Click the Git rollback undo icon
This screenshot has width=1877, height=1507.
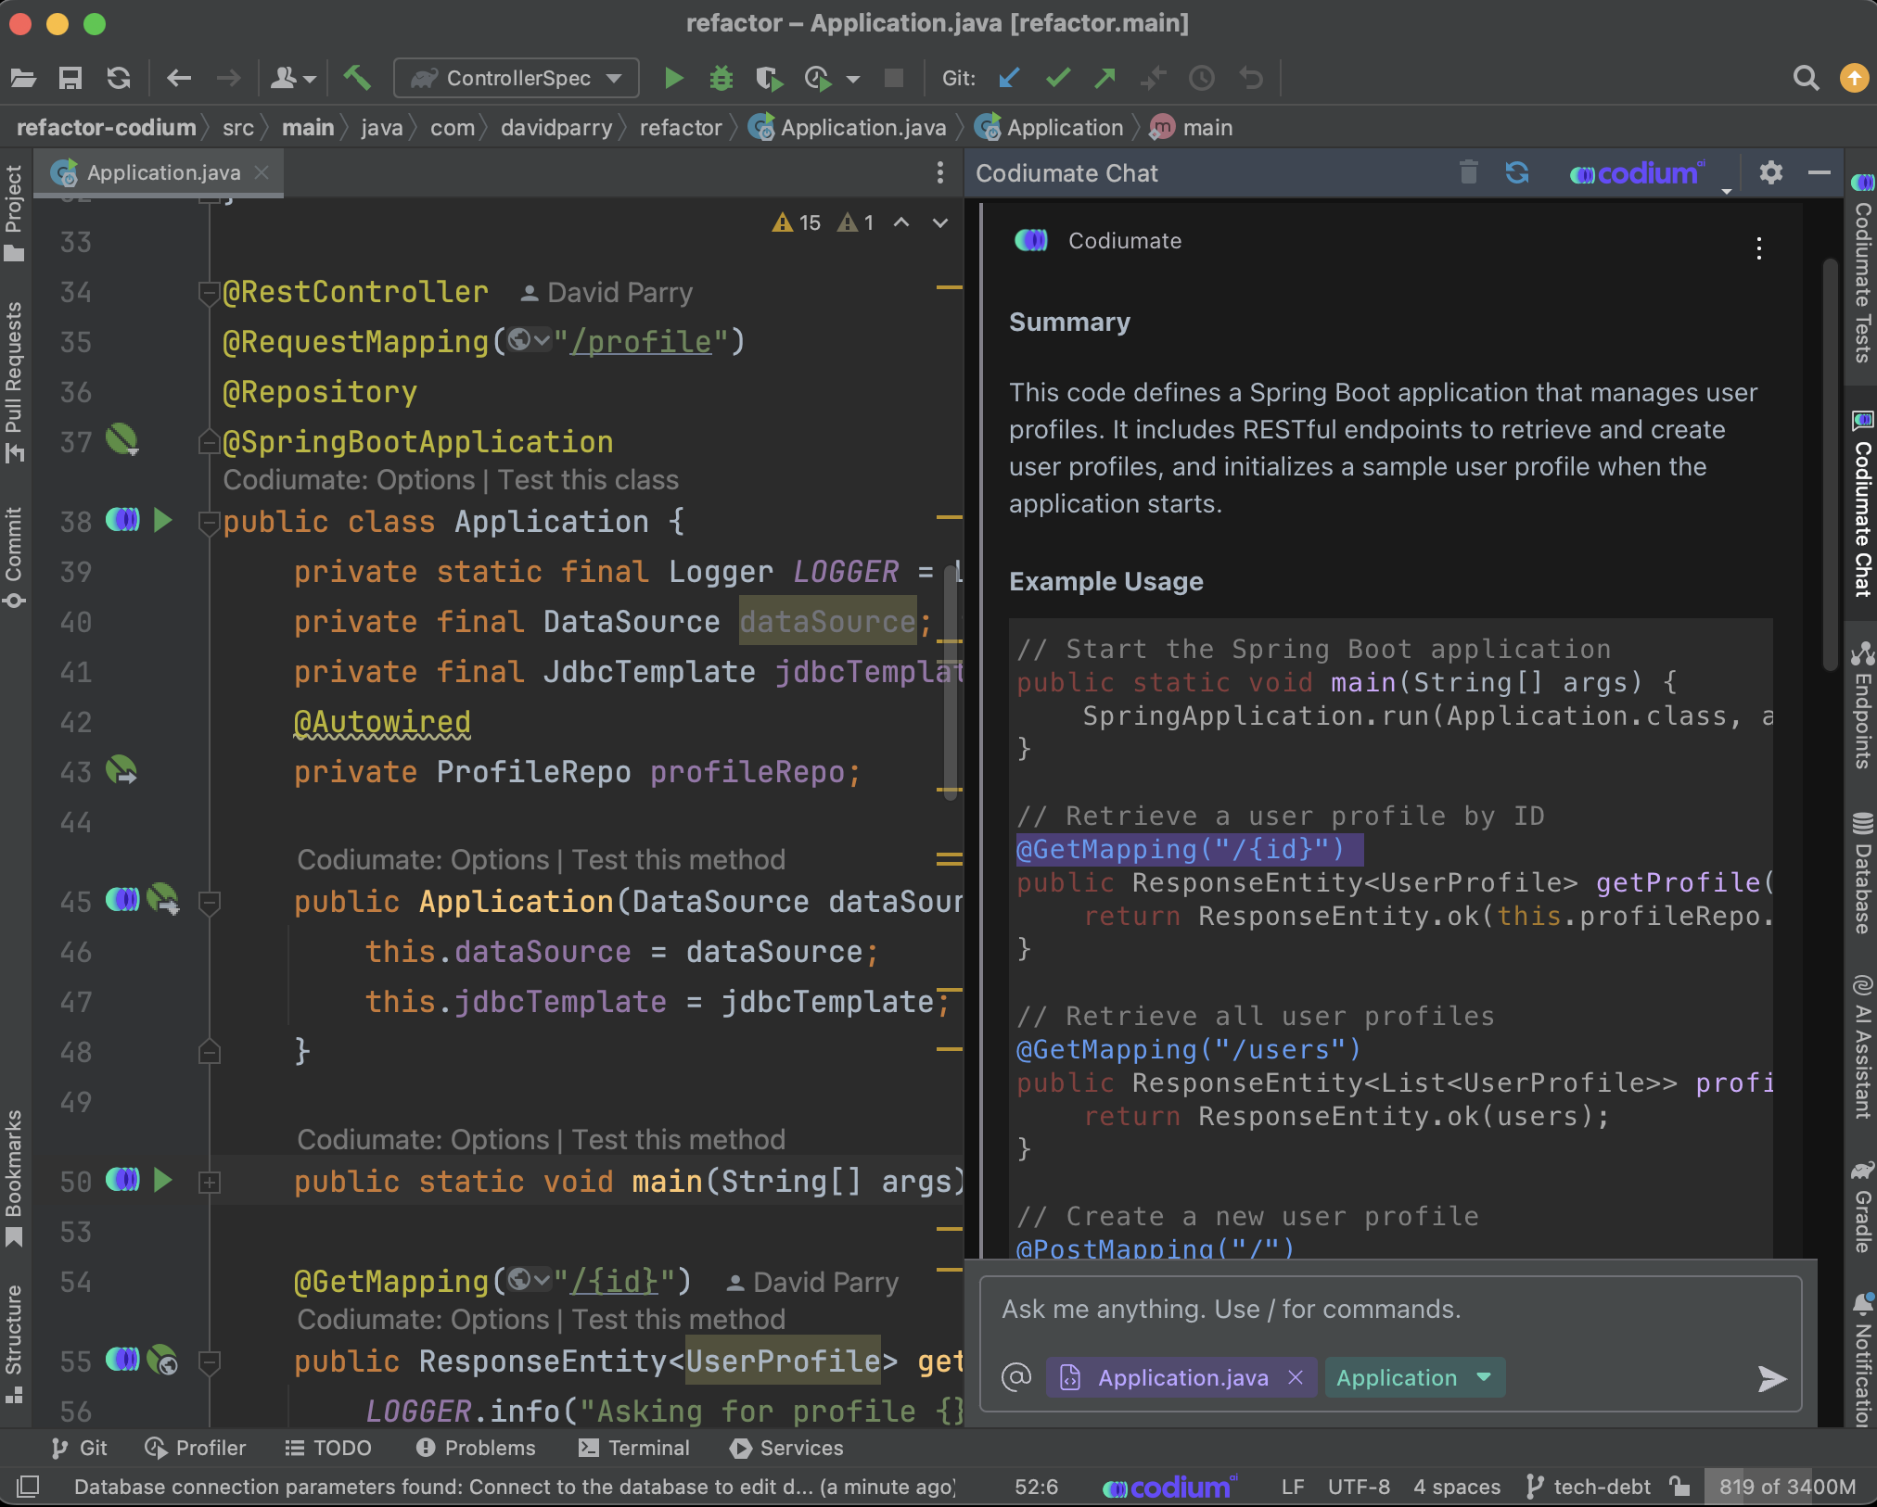click(x=1251, y=78)
